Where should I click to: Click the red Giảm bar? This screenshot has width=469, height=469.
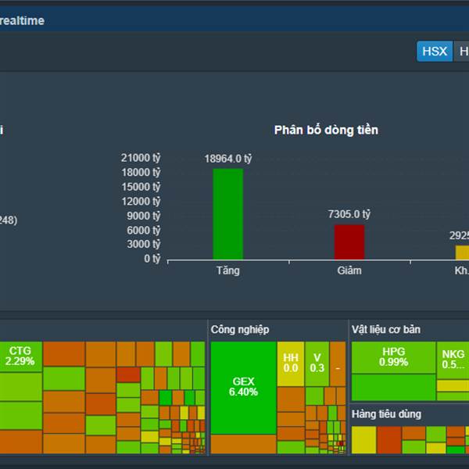pyautogui.click(x=349, y=242)
